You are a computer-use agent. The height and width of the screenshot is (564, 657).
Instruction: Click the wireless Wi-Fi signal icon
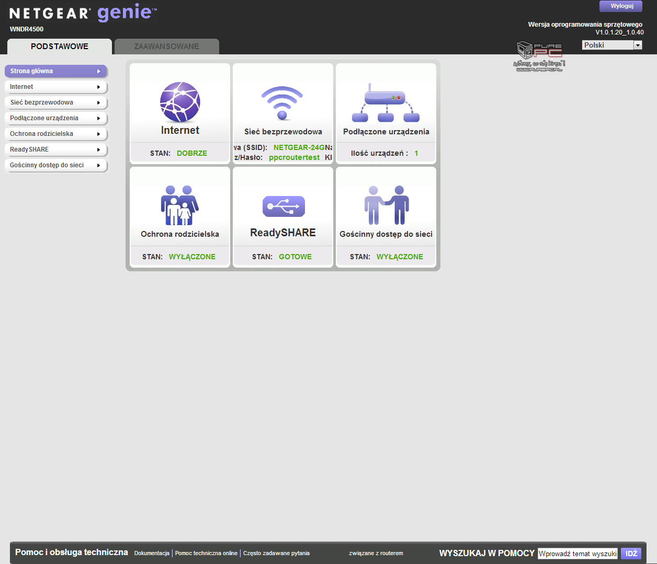[x=282, y=103]
